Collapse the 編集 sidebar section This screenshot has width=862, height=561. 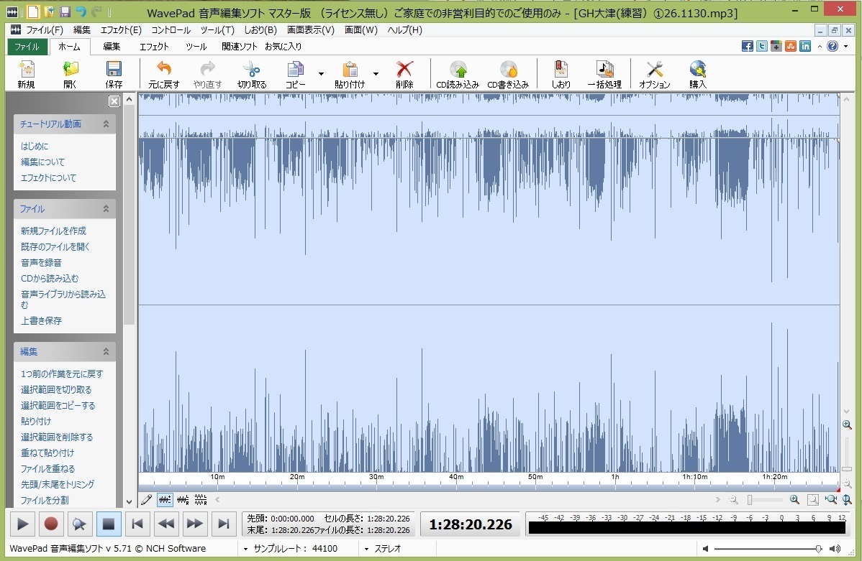coord(106,351)
